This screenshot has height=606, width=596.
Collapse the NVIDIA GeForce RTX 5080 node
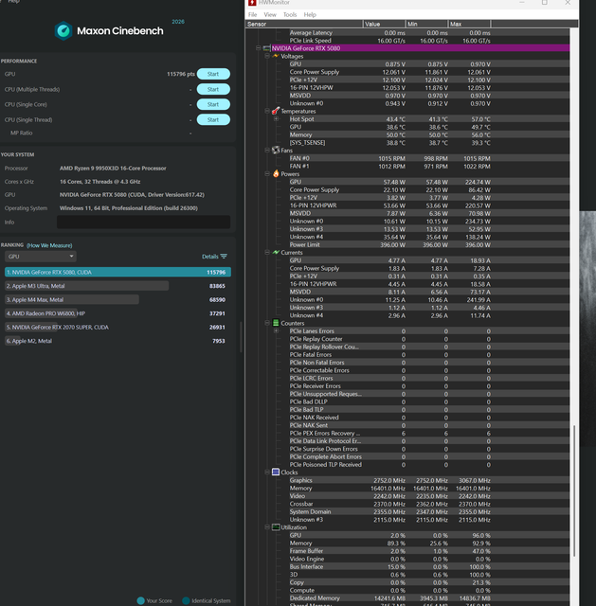point(258,48)
